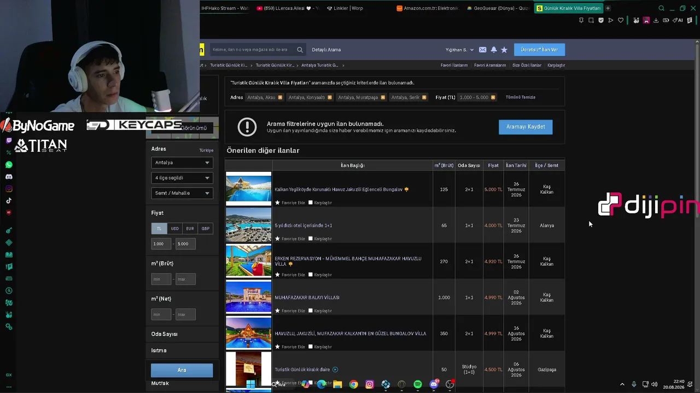Select USD currency option
Screen dimensions: 700x393
pyautogui.click(x=174, y=229)
